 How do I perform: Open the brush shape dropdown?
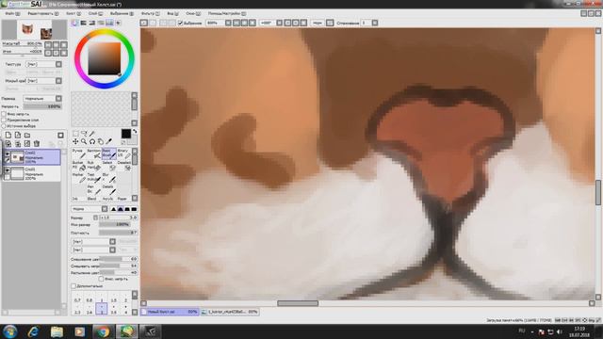coord(112,241)
